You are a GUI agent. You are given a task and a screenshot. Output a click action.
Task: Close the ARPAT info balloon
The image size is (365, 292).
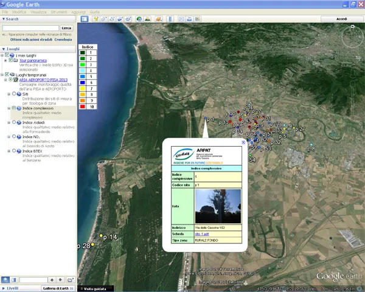[x=243, y=142]
